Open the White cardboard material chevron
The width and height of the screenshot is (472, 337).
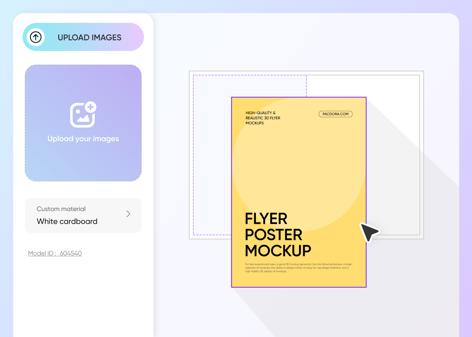128,214
